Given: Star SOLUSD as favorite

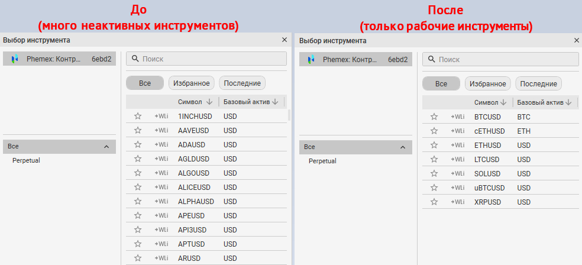Looking at the screenshot, I should click(434, 174).
